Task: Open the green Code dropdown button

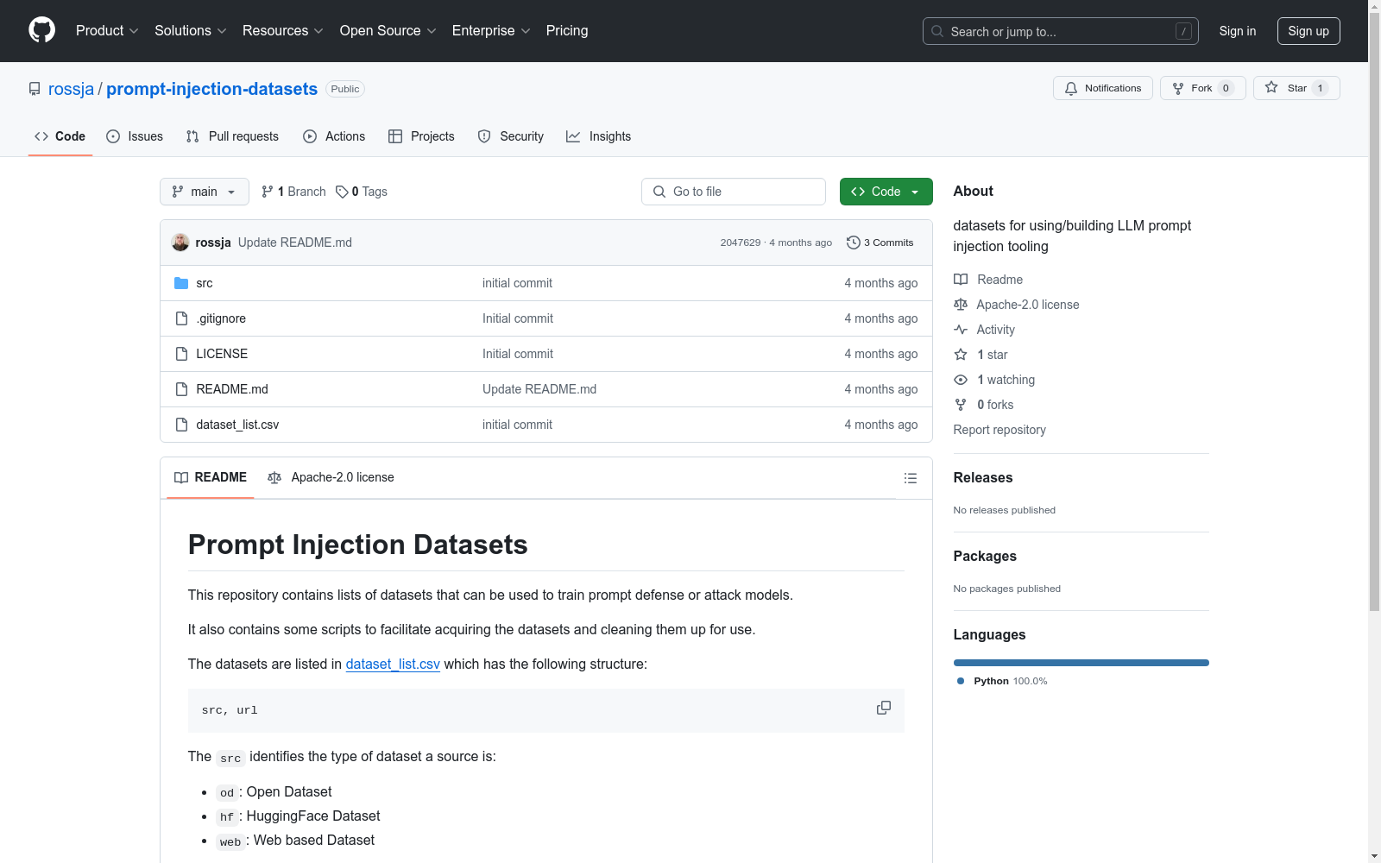Action: 886,192
